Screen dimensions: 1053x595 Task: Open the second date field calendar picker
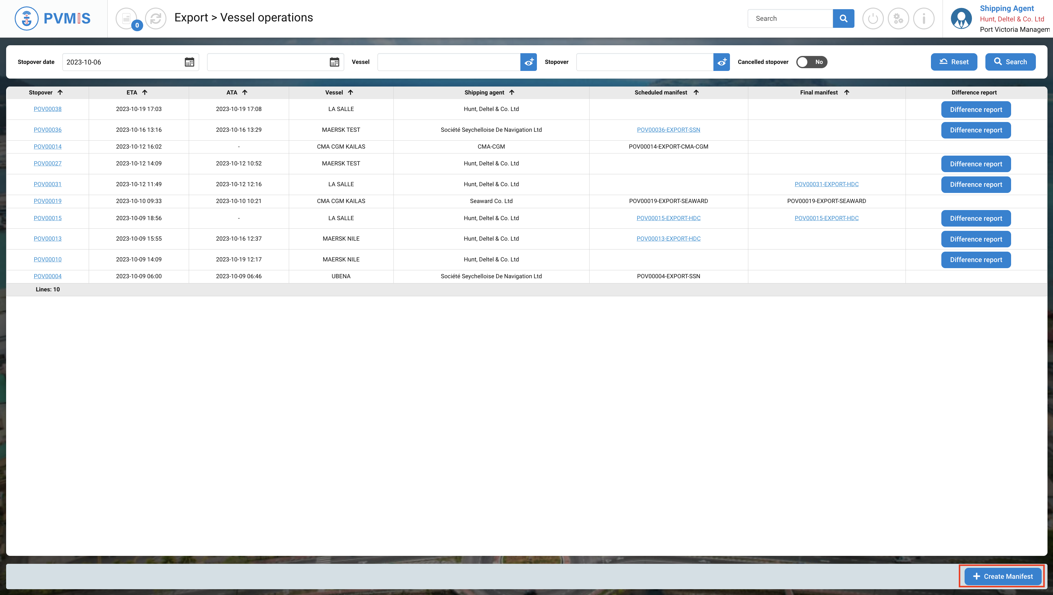pyautogui.click(x=334, y=62)
